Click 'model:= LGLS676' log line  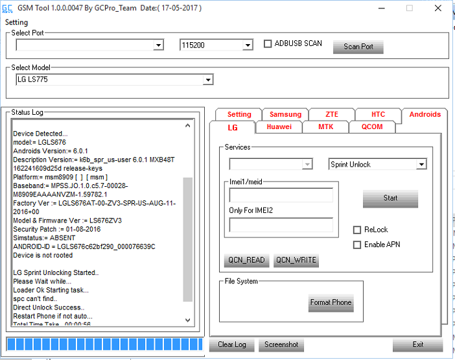40,142
